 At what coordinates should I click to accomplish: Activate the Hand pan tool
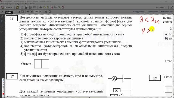tap(23, 12)
